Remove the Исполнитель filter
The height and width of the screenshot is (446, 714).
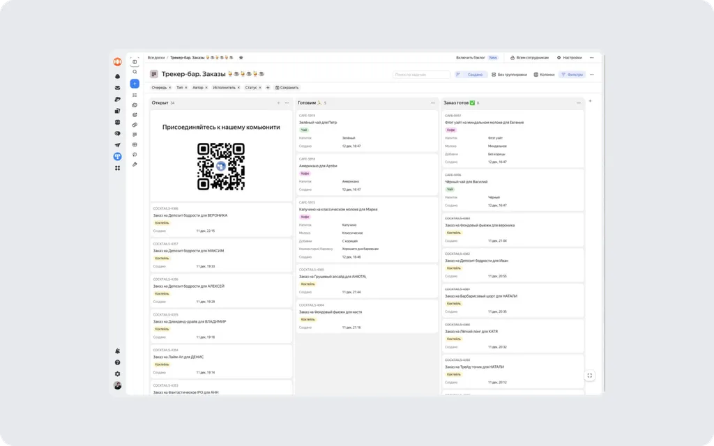click(x=238, y=87)
